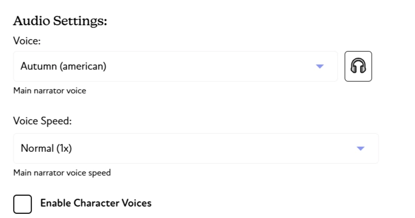Select the "Autumn (american)" voice text
Image resolution: width=415 pixels, height=218 pixels.
pos(63,66)
